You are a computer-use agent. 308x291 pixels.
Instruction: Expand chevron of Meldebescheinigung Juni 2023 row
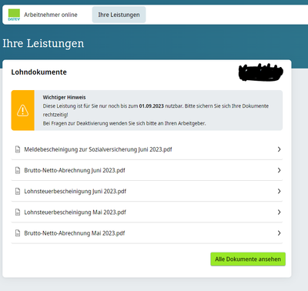pos(279,149)
